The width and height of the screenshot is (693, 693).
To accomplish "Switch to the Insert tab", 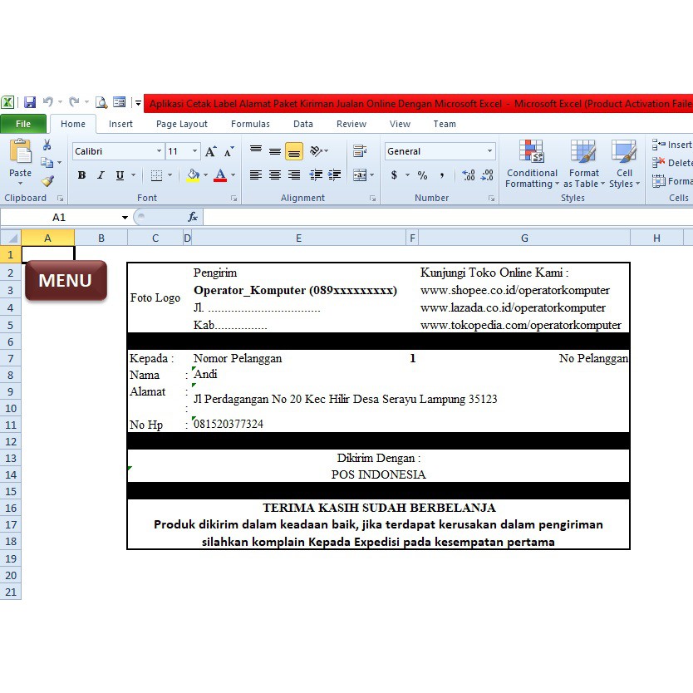I will pyautogui.click(x=120, y=124).
